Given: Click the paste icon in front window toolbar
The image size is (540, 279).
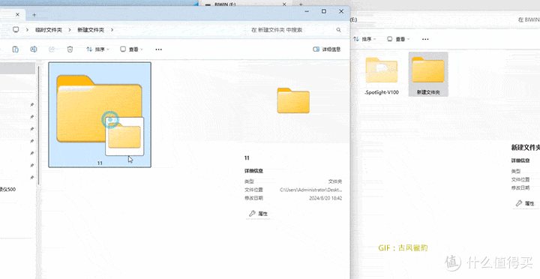Looking at the screenshot, I should click(16, 49).
